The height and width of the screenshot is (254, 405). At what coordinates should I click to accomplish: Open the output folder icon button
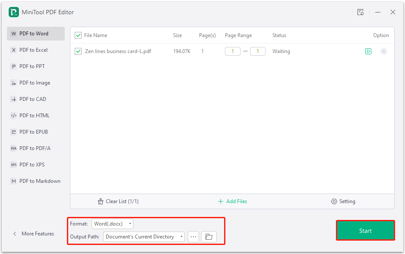tap(209, 236)
